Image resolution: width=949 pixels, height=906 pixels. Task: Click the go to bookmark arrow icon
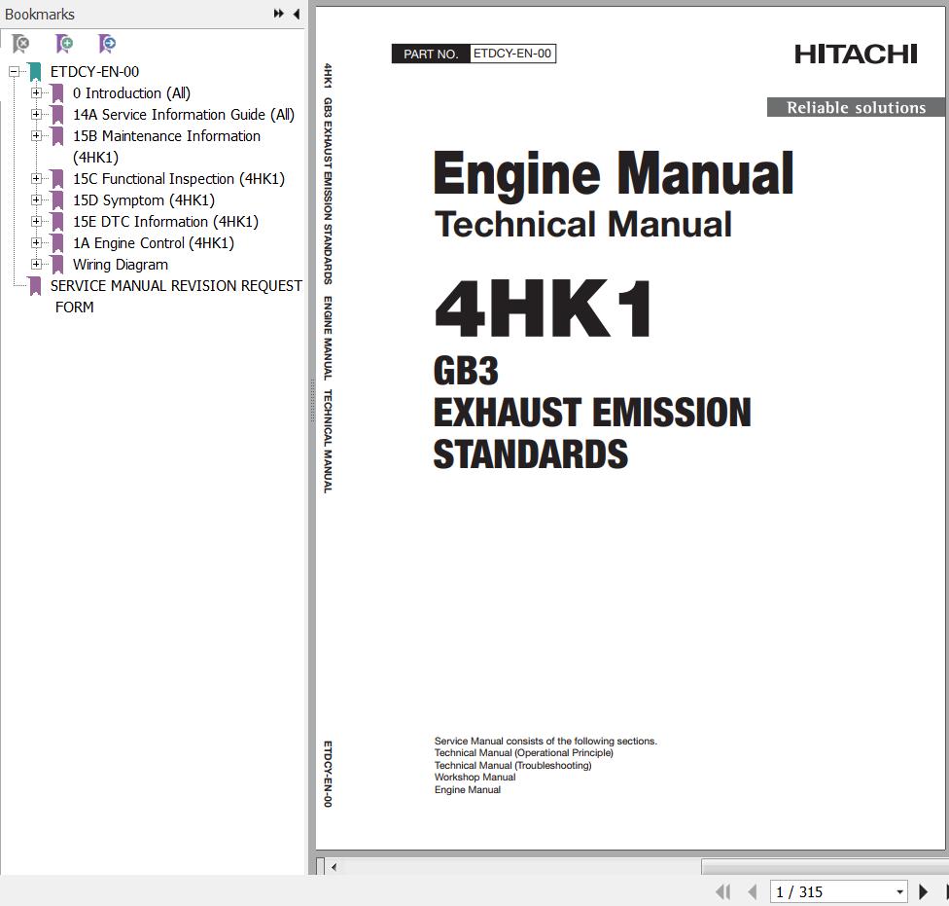[107, 44]
